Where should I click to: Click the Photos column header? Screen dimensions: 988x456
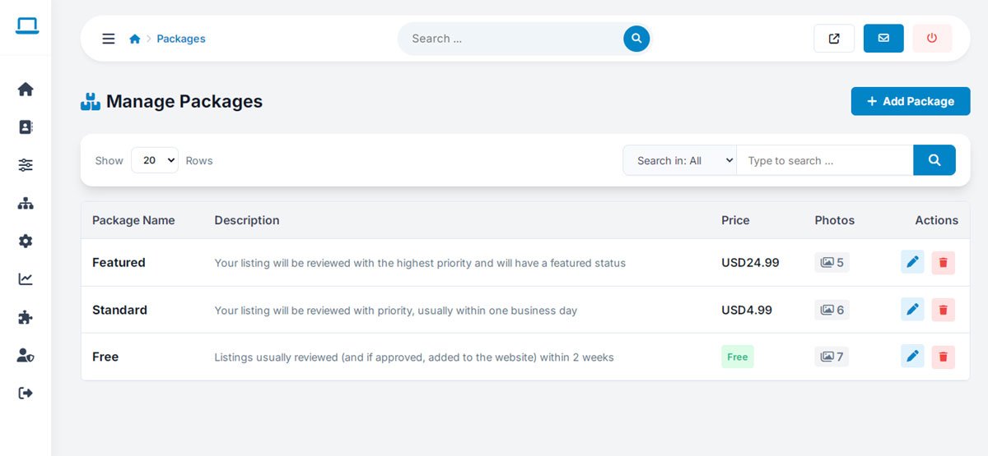[x=835, y=220]
